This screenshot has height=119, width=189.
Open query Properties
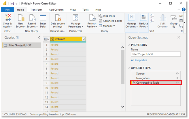pyautogui.click(x=107, y=16)
